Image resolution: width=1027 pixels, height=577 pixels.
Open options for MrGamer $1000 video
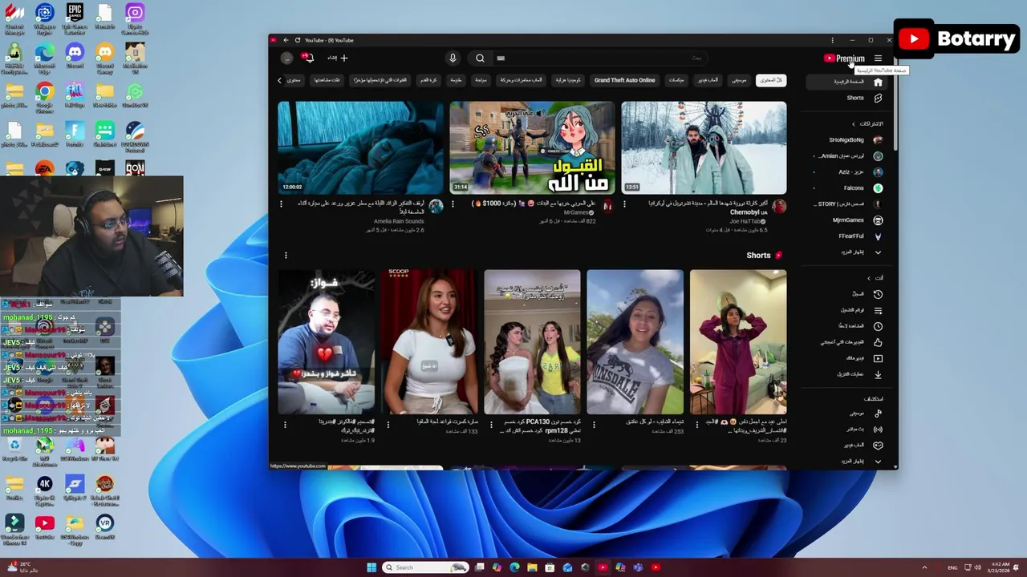[453, 204]
